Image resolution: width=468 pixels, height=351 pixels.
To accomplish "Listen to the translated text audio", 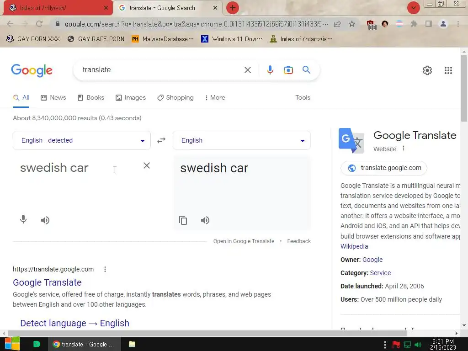I will click(x=205, y=220).
